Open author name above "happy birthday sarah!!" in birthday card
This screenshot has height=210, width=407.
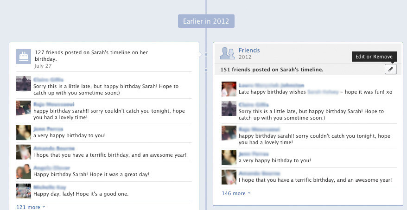tap(54, 104)
